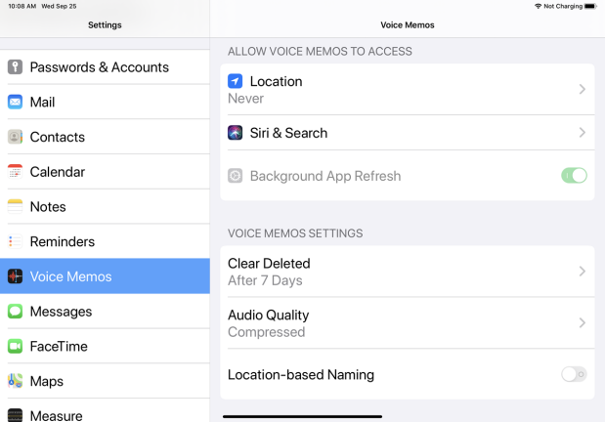Click the chevron on Clear Deleted row
Image resolution: width=605 pixels, height=422 pixels.
coord(583,272)
